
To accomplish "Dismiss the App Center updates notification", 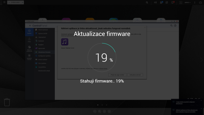I will [x=201, y=100].
